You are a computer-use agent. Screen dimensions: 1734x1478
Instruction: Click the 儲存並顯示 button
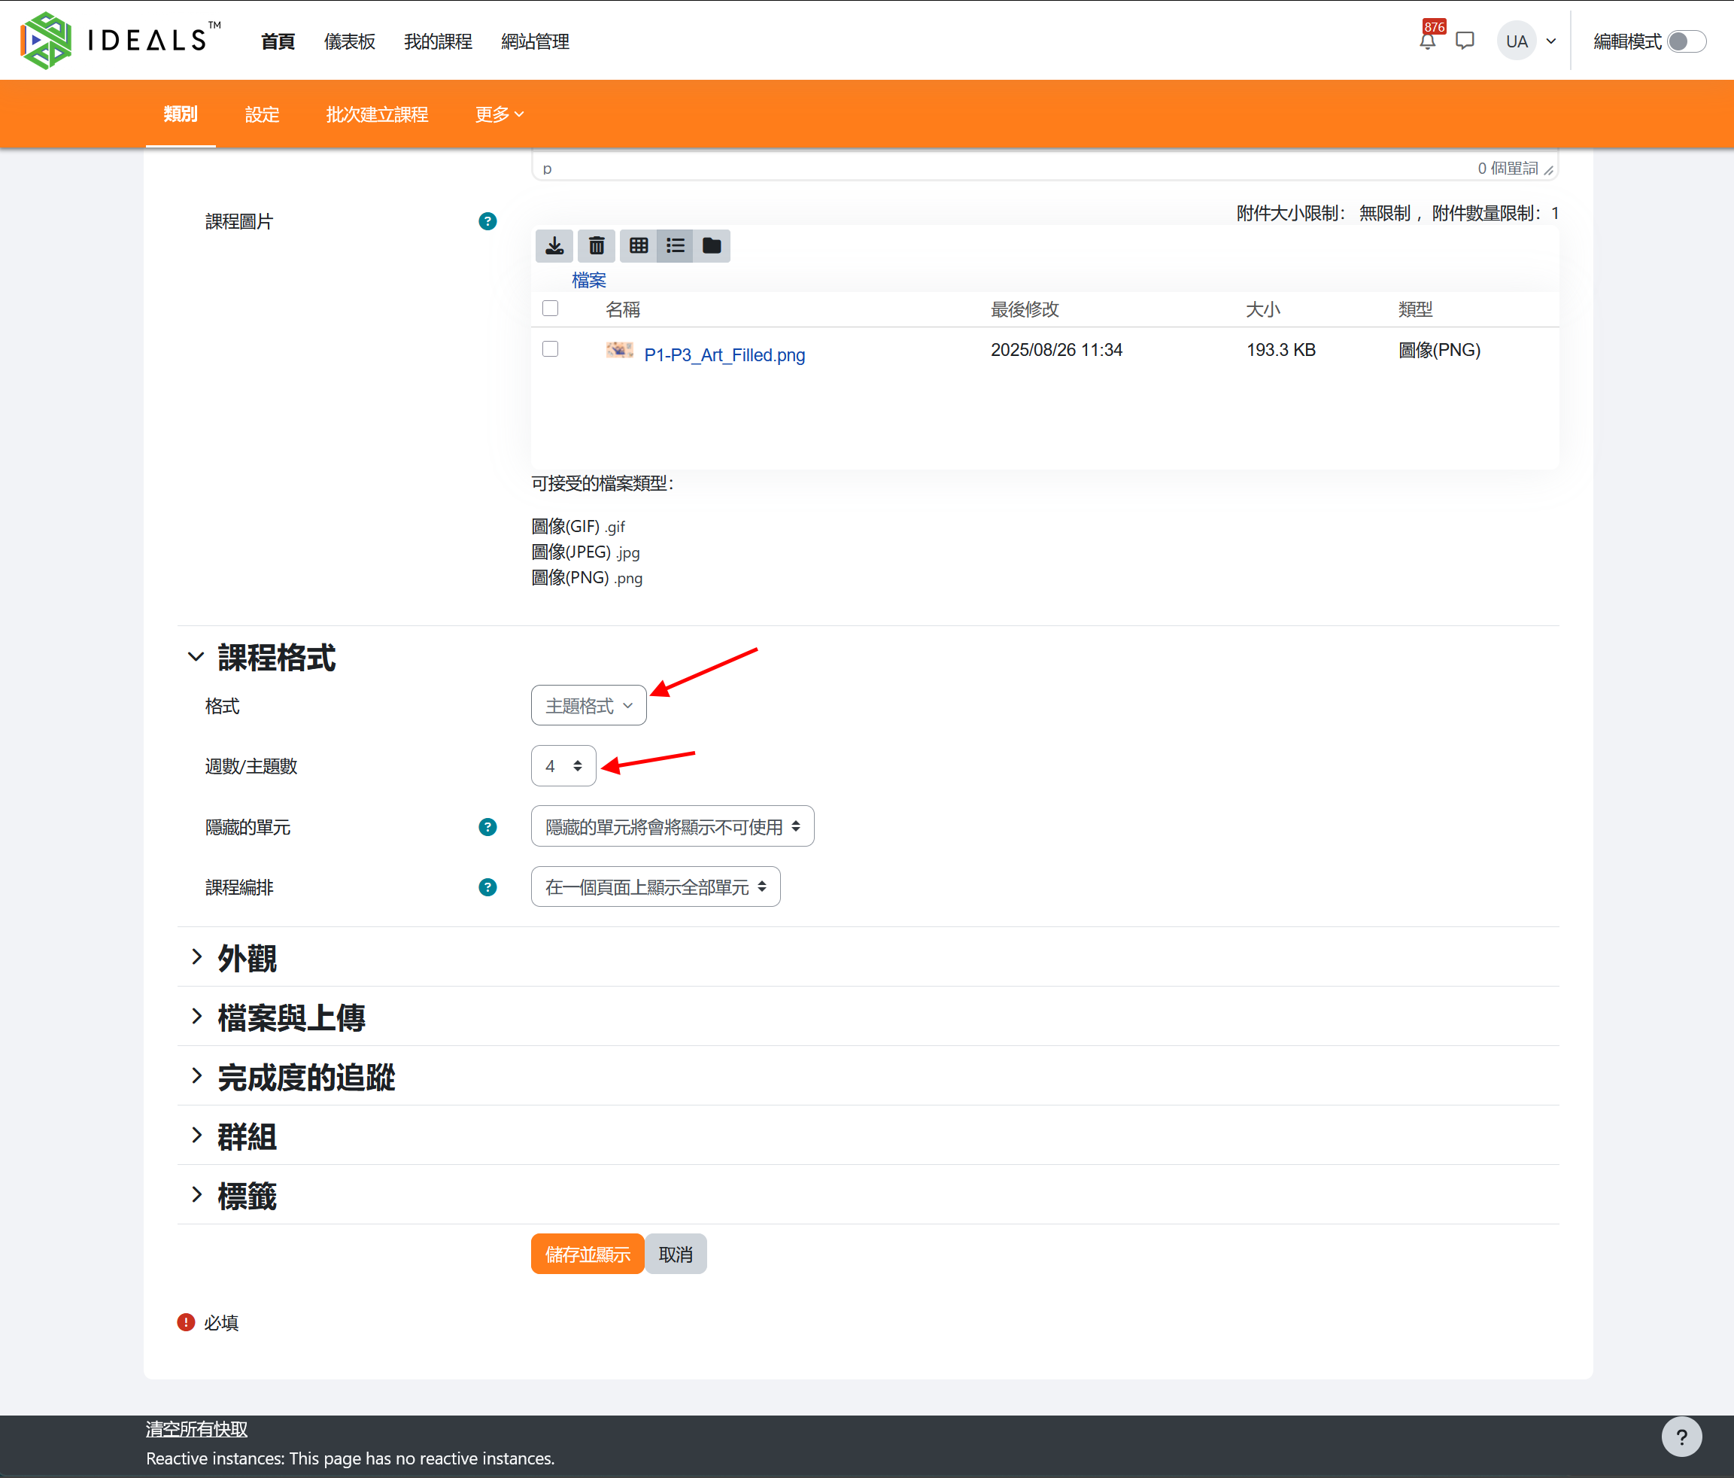(587, 1254)
